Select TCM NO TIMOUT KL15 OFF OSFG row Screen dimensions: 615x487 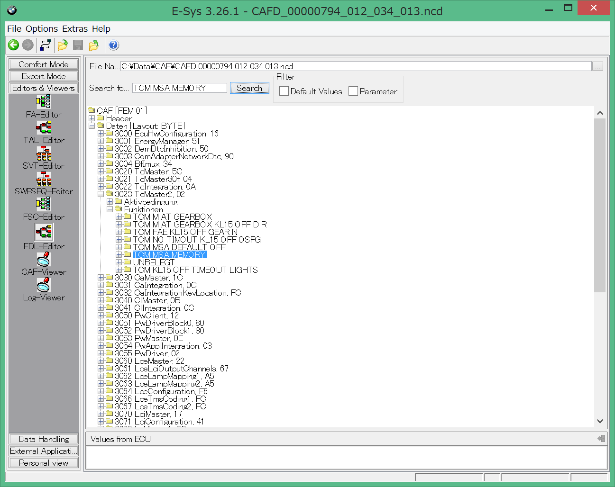tap(197, 240)
